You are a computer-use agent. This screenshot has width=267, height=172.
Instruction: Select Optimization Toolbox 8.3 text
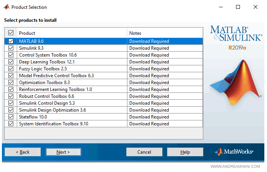point(45,83)
